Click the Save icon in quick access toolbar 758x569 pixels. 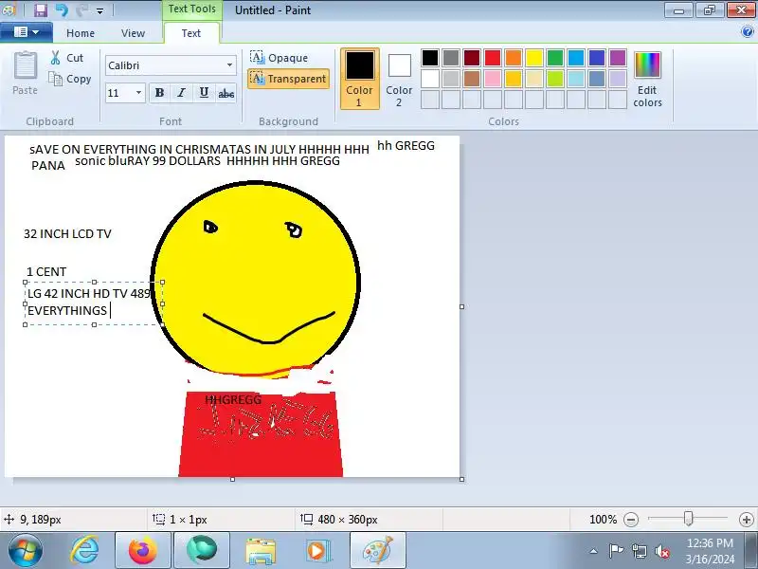coord(41,9)
